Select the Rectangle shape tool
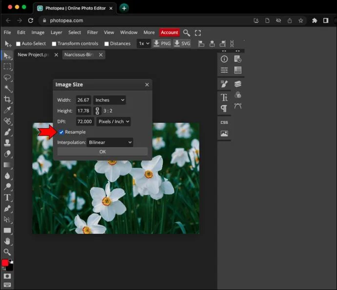 (x=7, y=231)
